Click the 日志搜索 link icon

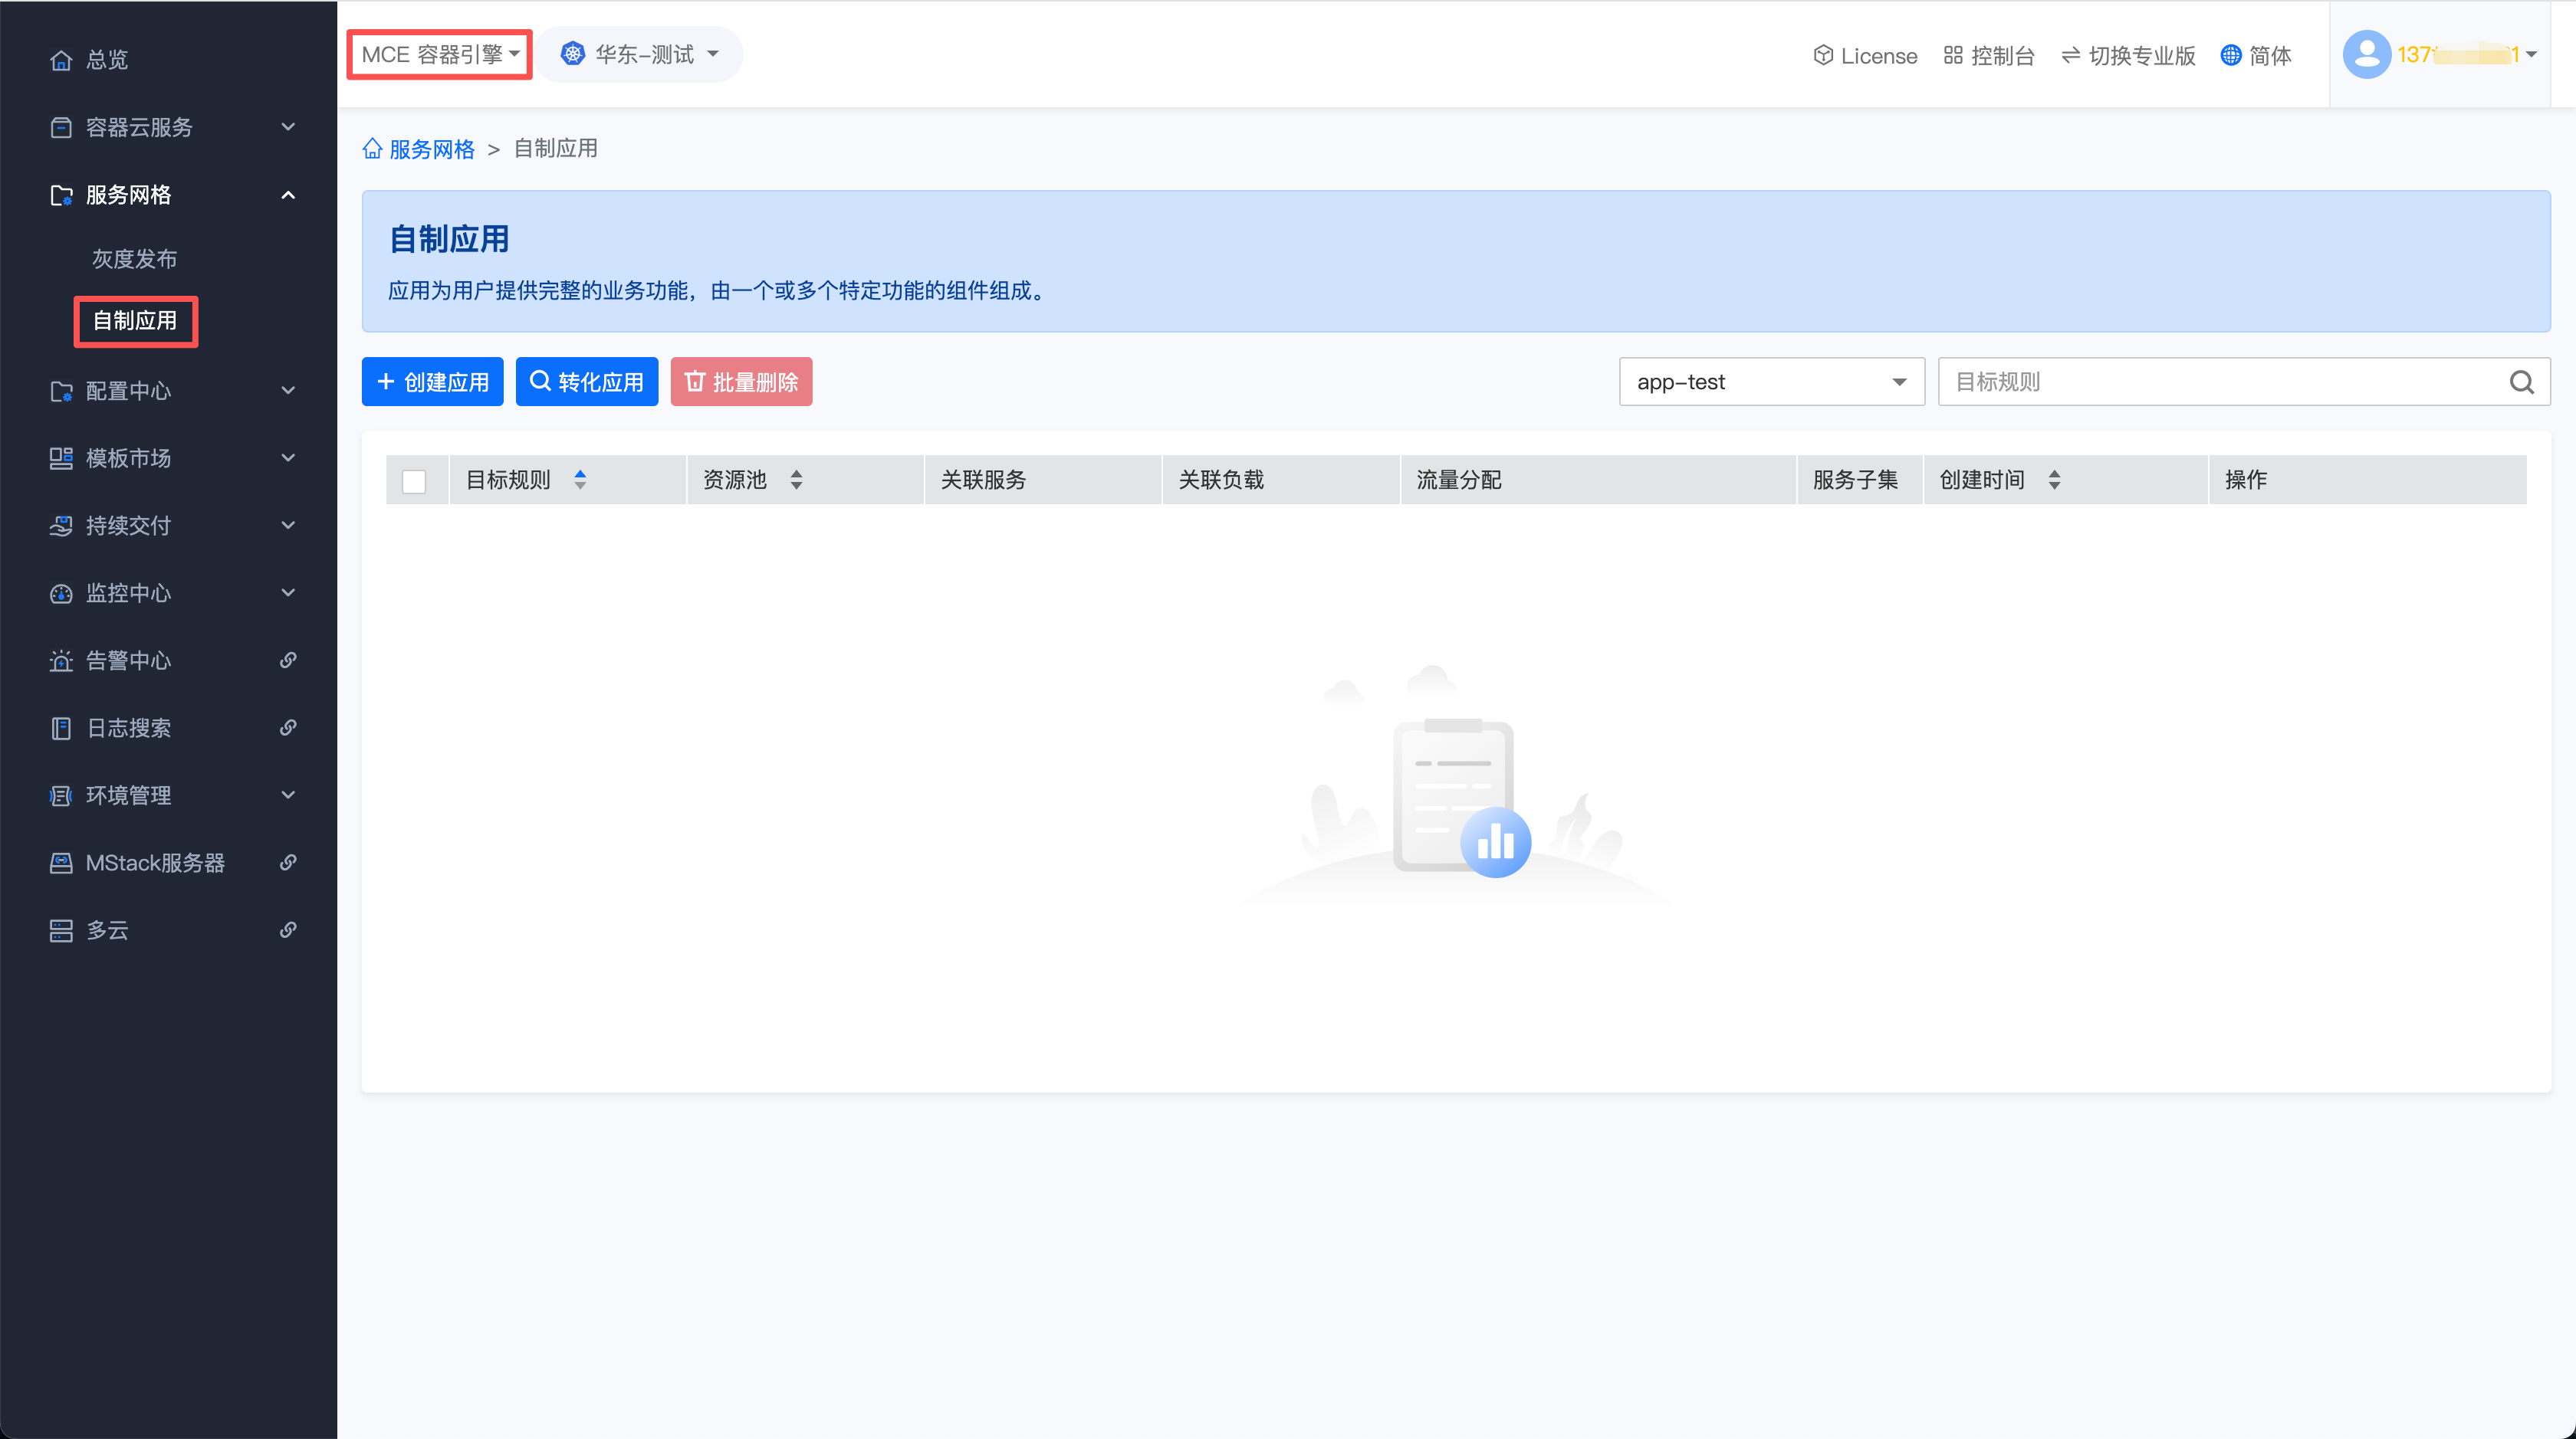(288, 727)
